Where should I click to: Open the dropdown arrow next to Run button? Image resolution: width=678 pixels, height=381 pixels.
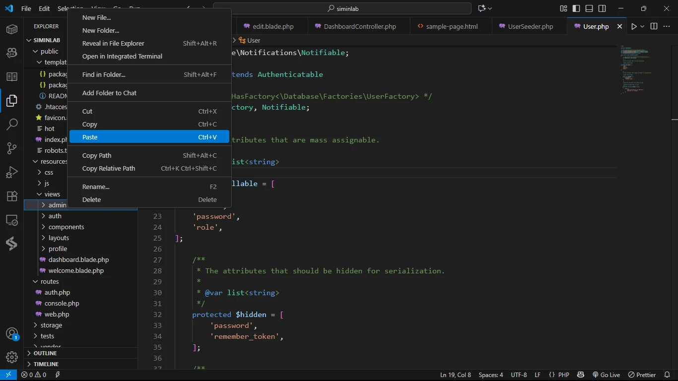pyautogui.click(x=642, y=26)
